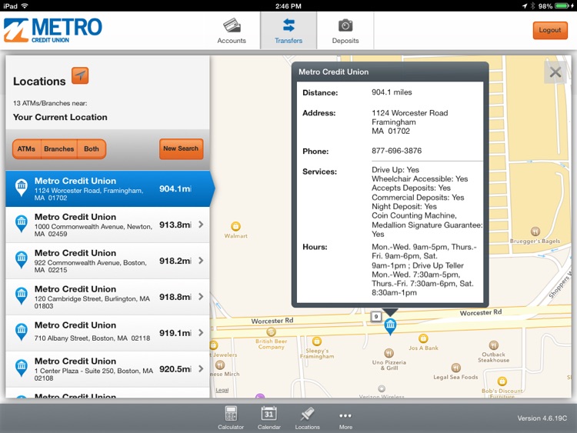Tap the 2:46 PM clock
The image size is (577, 433).
click(288, 6)
